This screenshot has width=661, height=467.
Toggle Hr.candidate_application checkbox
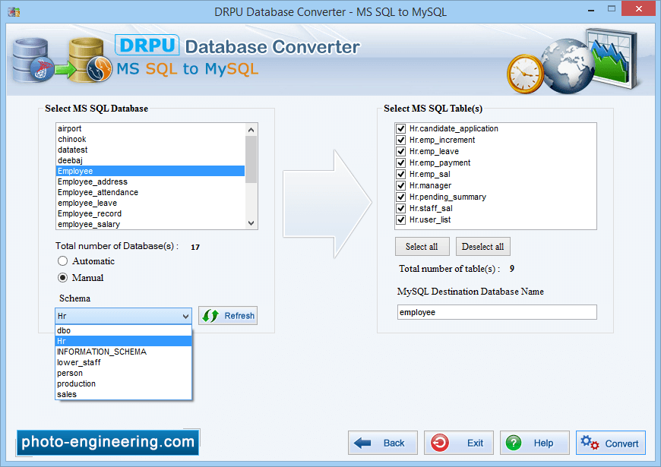point(401,128)
